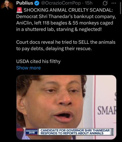Play the Shri Thanedar news video
Viewport: 122px width, 142px height.
(66, 107)
